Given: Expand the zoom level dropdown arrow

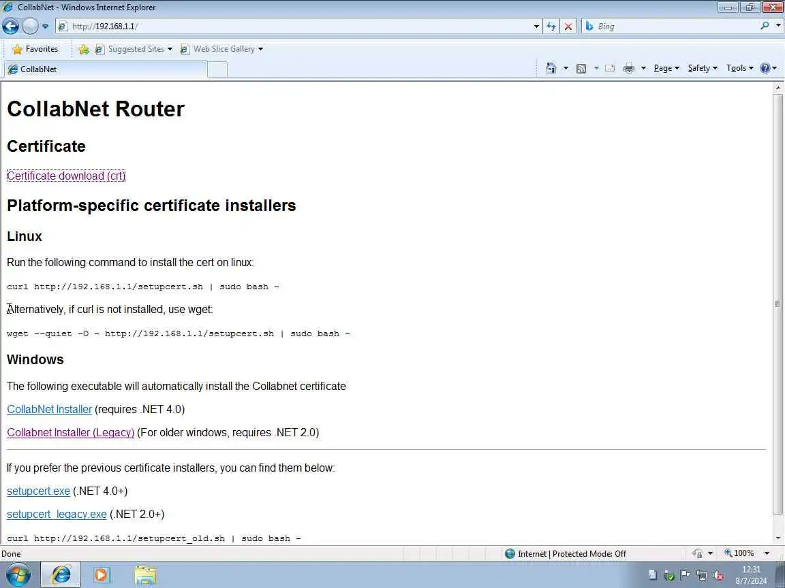Looking at the screenshot, I should pos(767,553).
